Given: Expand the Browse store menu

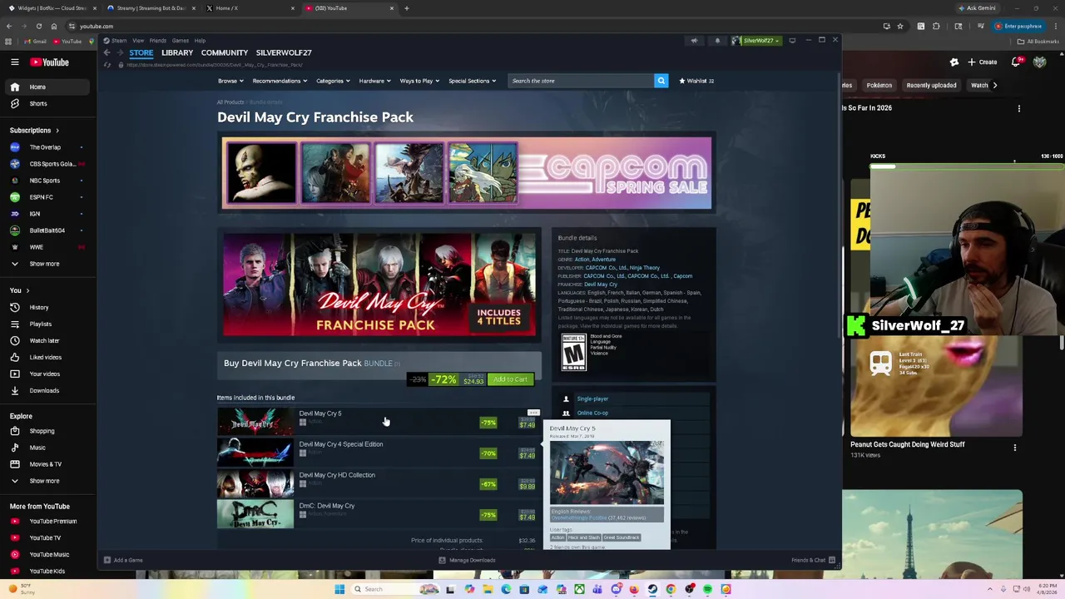Looking at the screenshot, I should (230, 81).
